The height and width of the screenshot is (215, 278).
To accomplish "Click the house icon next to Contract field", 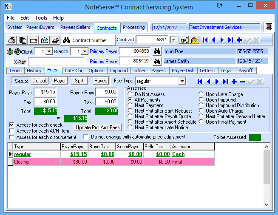I will [x=194, y=40].
